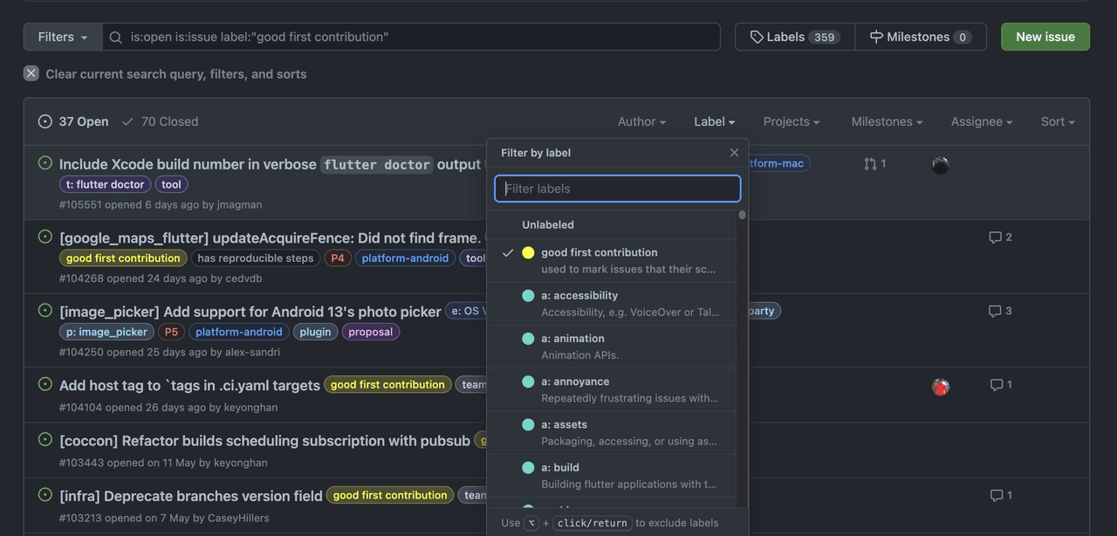
Task: Select the a: assets label
Action: pos(612,432)
